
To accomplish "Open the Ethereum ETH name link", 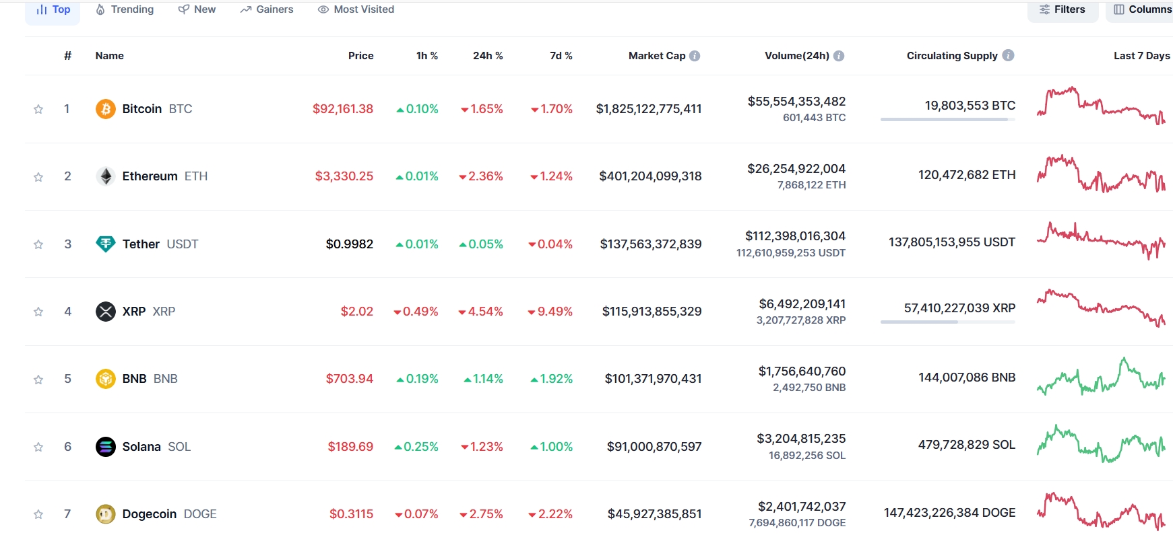I will coord(165,176).
